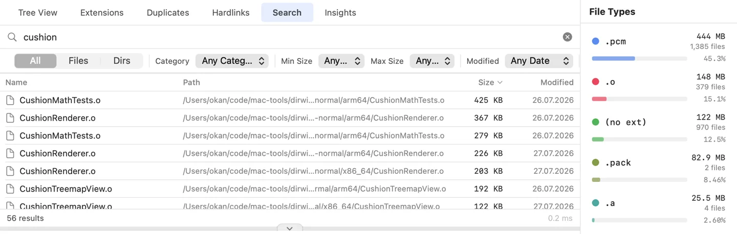The image size is (737, 234).
Task: Click the blue .pcm color dot
Action: pos(595,41)
